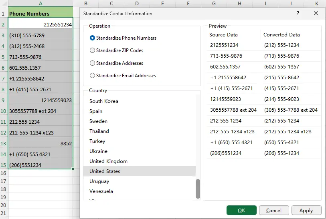Screen dimensions: 326x219
Task: Click converted value (305) 555-7788 ext 204
Action: tap(291, 110)
